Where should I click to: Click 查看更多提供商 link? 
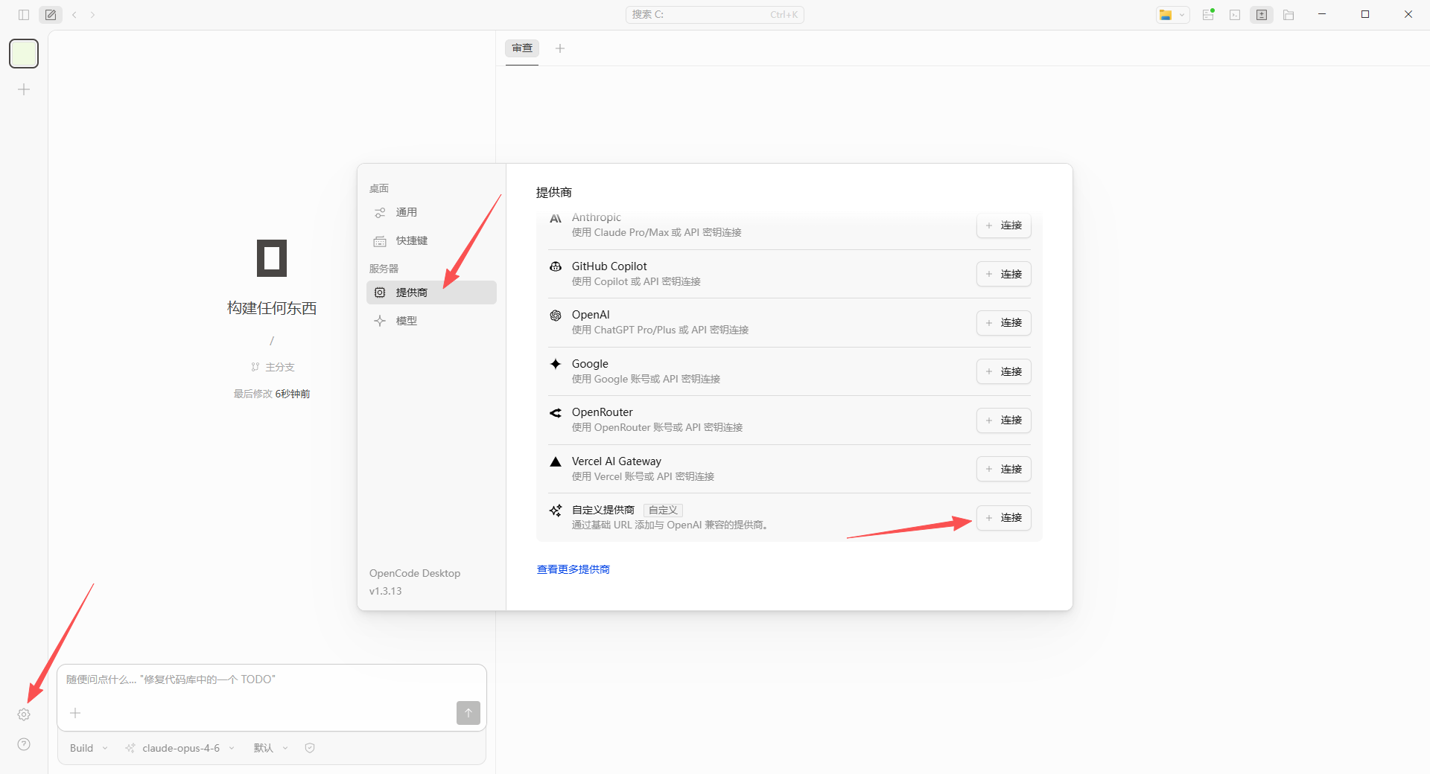point(573,569)
